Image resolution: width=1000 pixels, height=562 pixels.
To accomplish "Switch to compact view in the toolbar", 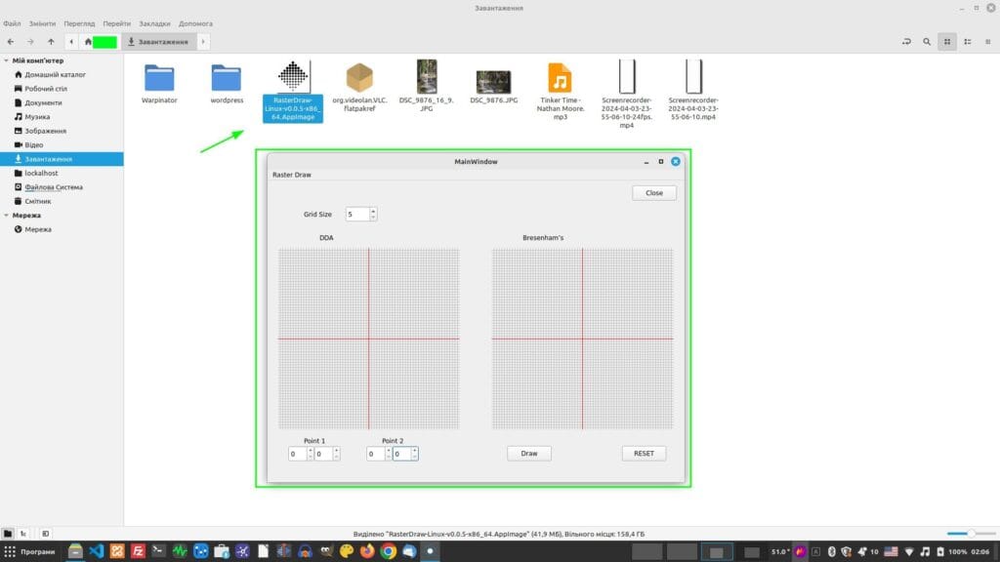I will (988, 41).
